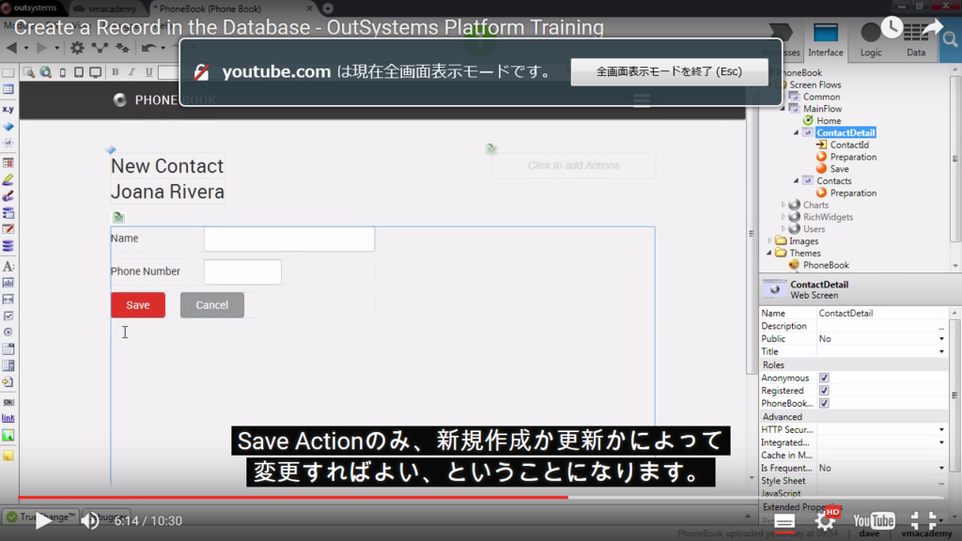Select the yellow Comment widget in toolbox

(x=8, y=456)
